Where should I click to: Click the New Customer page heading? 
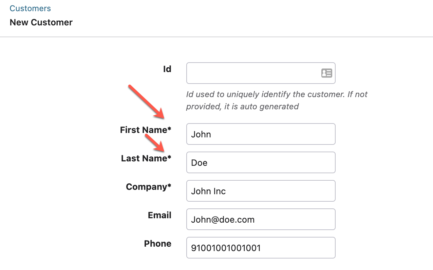(x=41, y=22)
